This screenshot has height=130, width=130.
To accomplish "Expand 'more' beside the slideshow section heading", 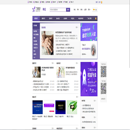I will pyautogui.click(x=77, y=97).
